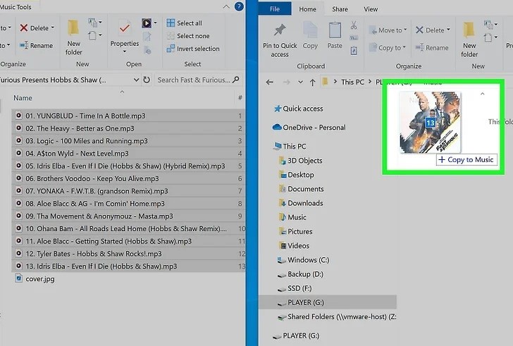Viewport: 513px width, 346px height.
Task: Create New folder in the right window
Action: [x=469, y=39]
